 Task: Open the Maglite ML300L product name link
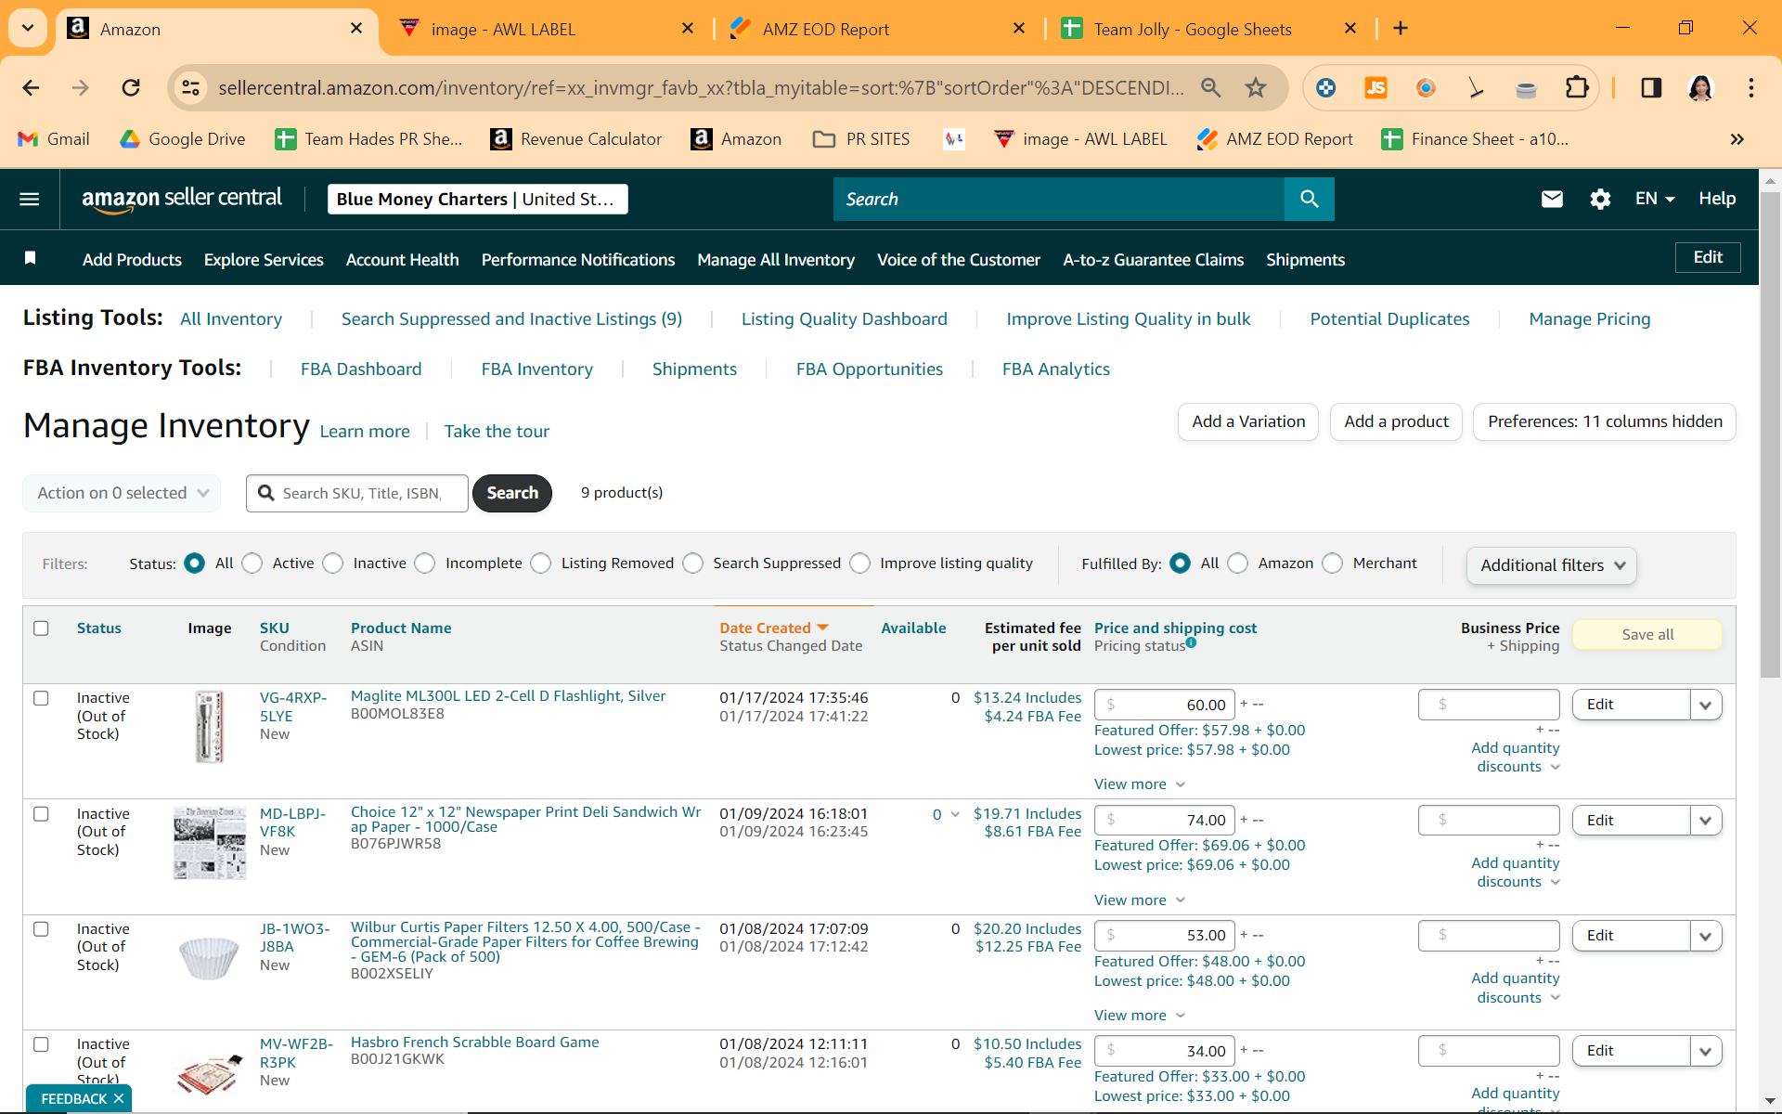(x=508, y=696)
